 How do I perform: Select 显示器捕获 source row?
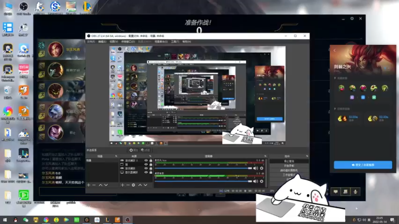click(x=136, y=172)
